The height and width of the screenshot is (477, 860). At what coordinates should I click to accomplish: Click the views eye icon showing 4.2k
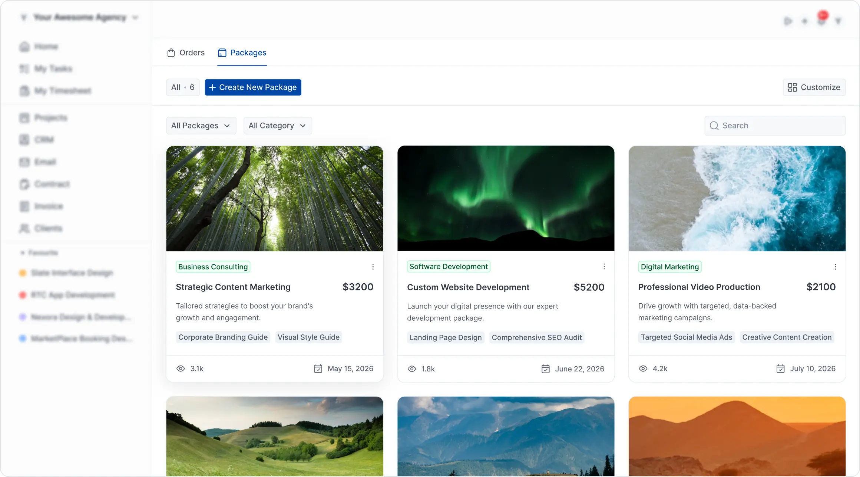[x=643, y=368]
